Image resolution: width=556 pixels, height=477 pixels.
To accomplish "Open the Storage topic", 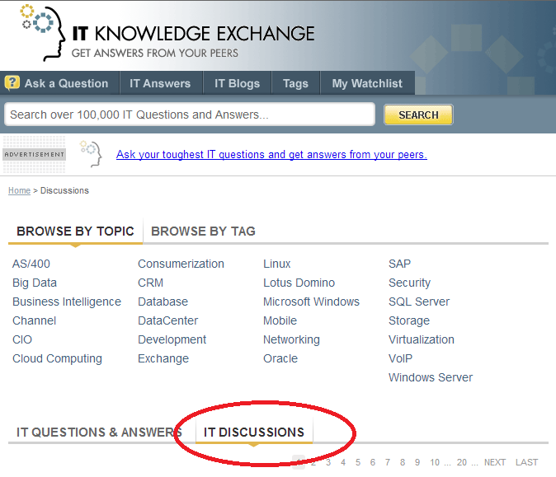I will 409,320.
